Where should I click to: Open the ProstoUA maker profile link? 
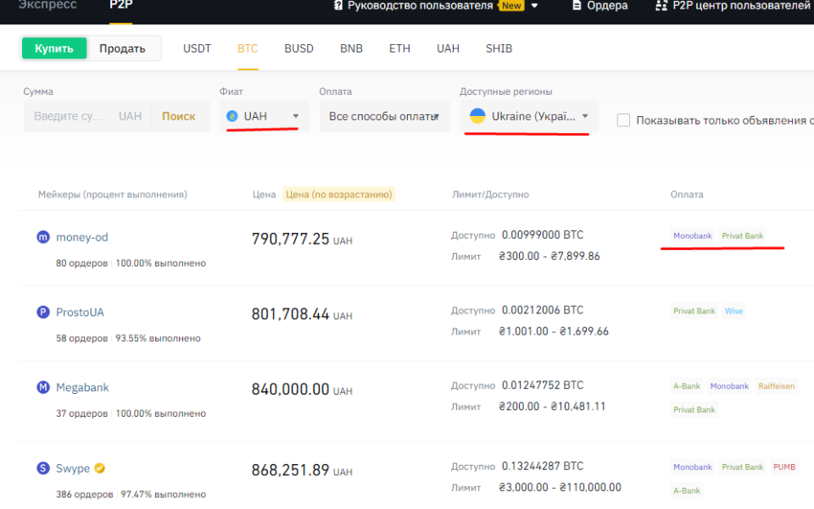click(80, 313)
